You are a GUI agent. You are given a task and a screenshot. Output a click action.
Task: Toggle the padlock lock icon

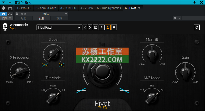pos(114,27)
